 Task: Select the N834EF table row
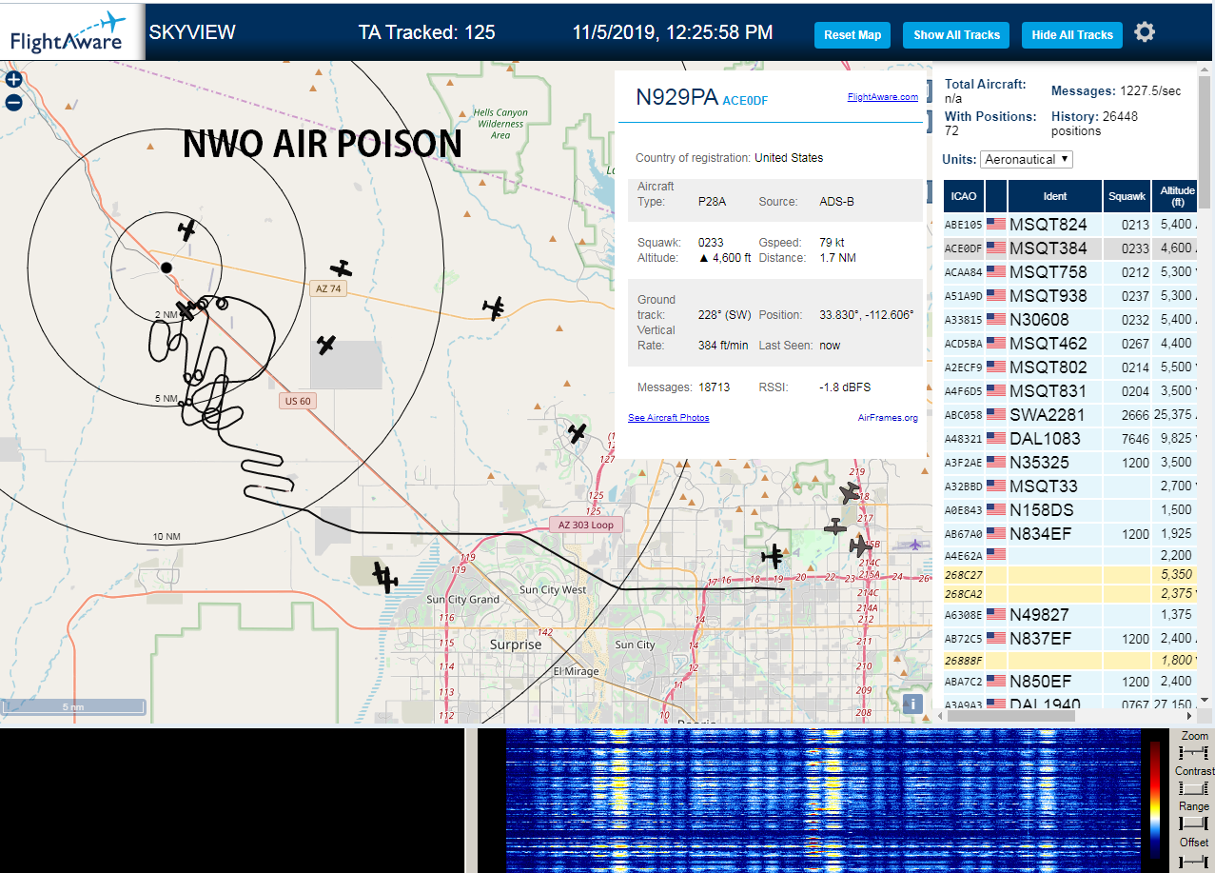(x=1070, y=534)
